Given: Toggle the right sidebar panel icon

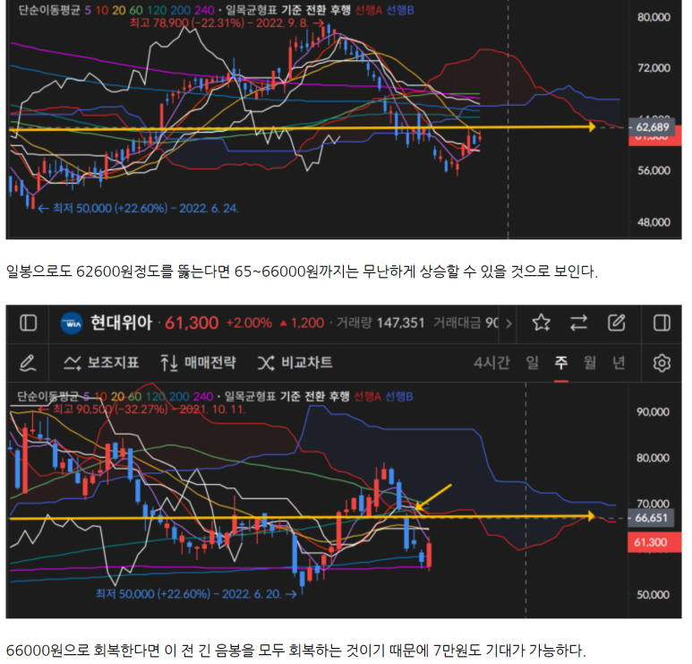Looking at the screenshot, I should click(662, 323).
